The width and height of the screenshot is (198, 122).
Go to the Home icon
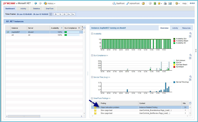point(143,3)
